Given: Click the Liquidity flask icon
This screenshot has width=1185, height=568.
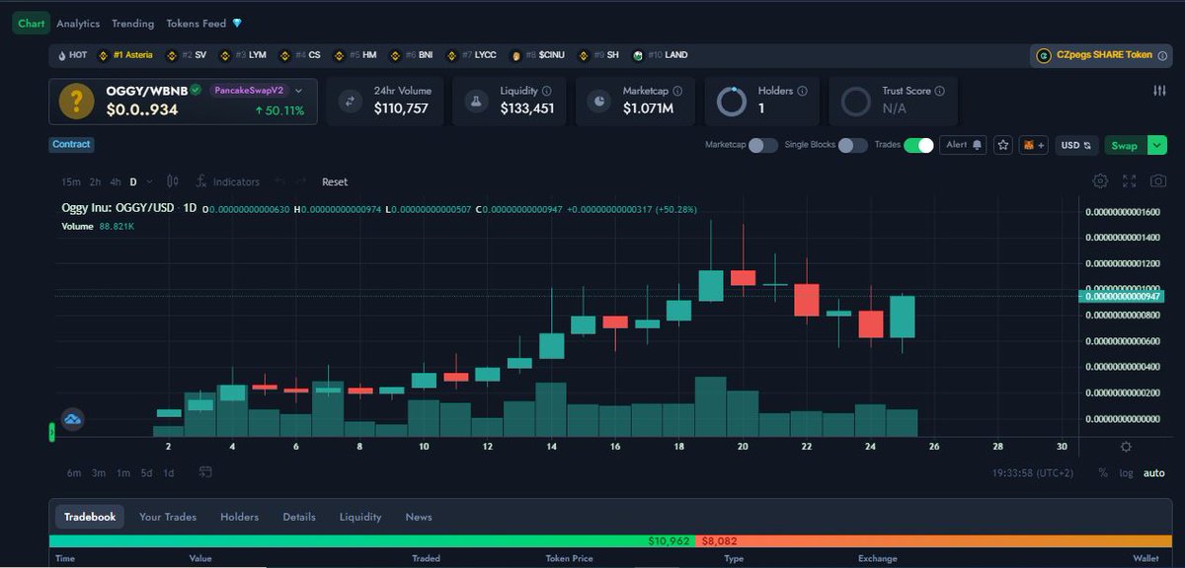Looking at the screenshot, I should pyautogui.click(x=476, y=101).
